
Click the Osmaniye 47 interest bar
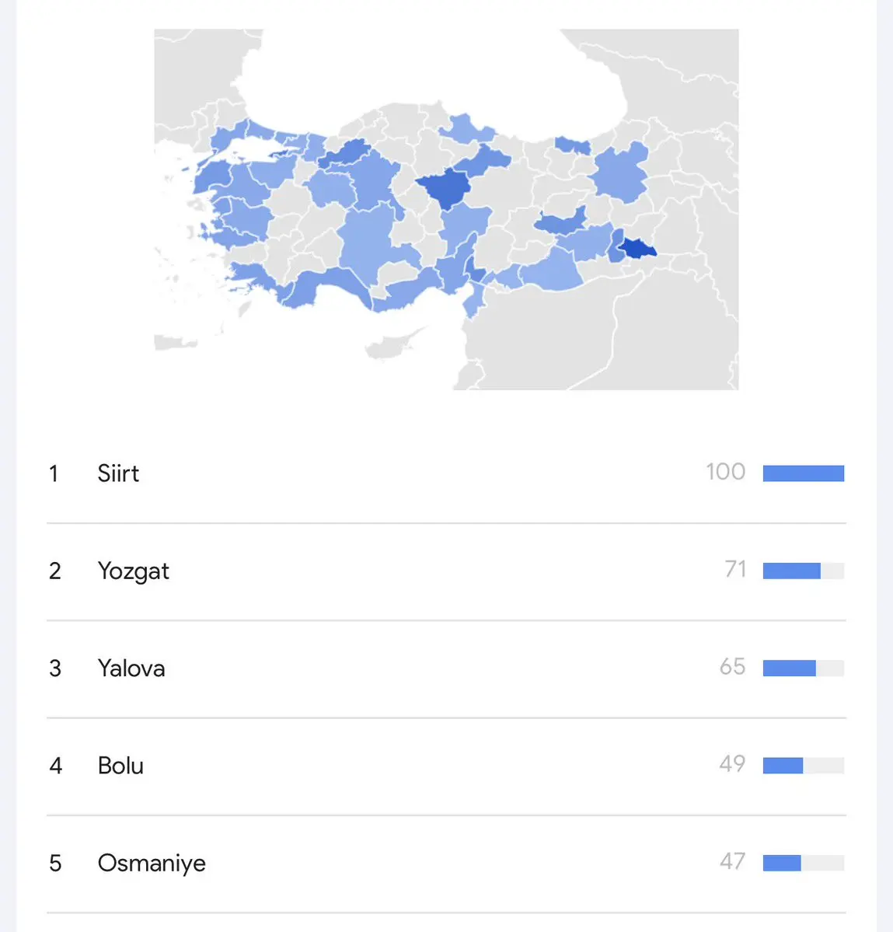(804, 863)
